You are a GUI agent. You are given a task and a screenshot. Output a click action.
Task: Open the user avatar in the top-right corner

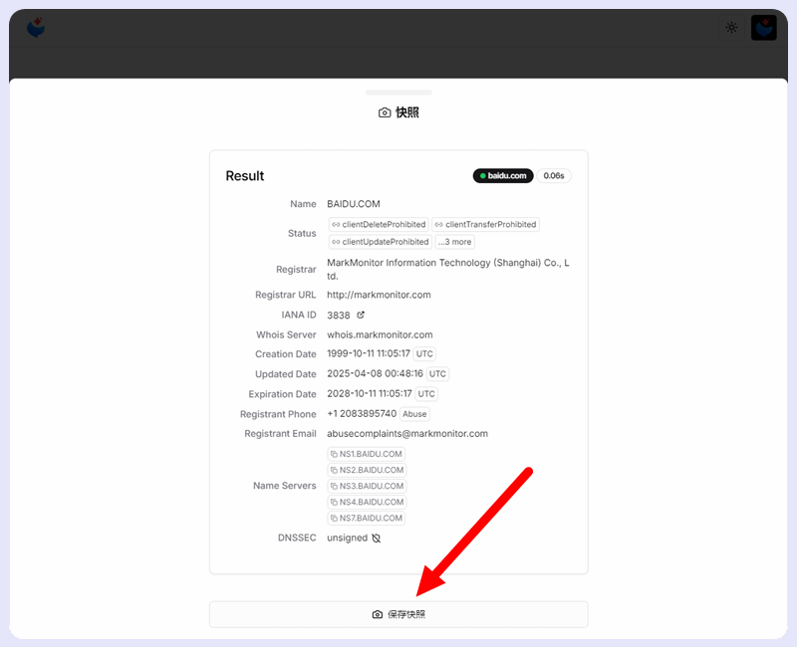pos(764,28)
